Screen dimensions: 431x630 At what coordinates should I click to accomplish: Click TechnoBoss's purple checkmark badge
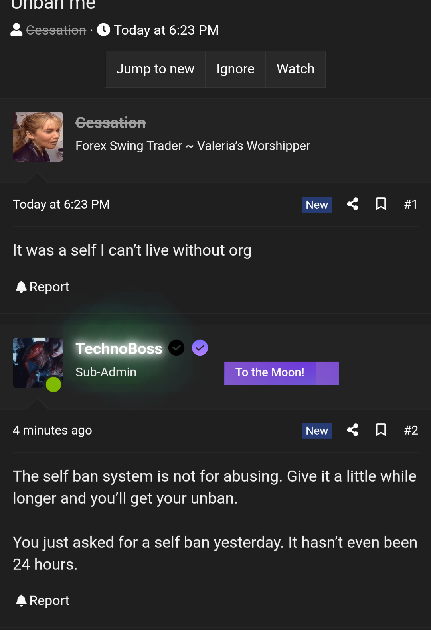(200, 348)
